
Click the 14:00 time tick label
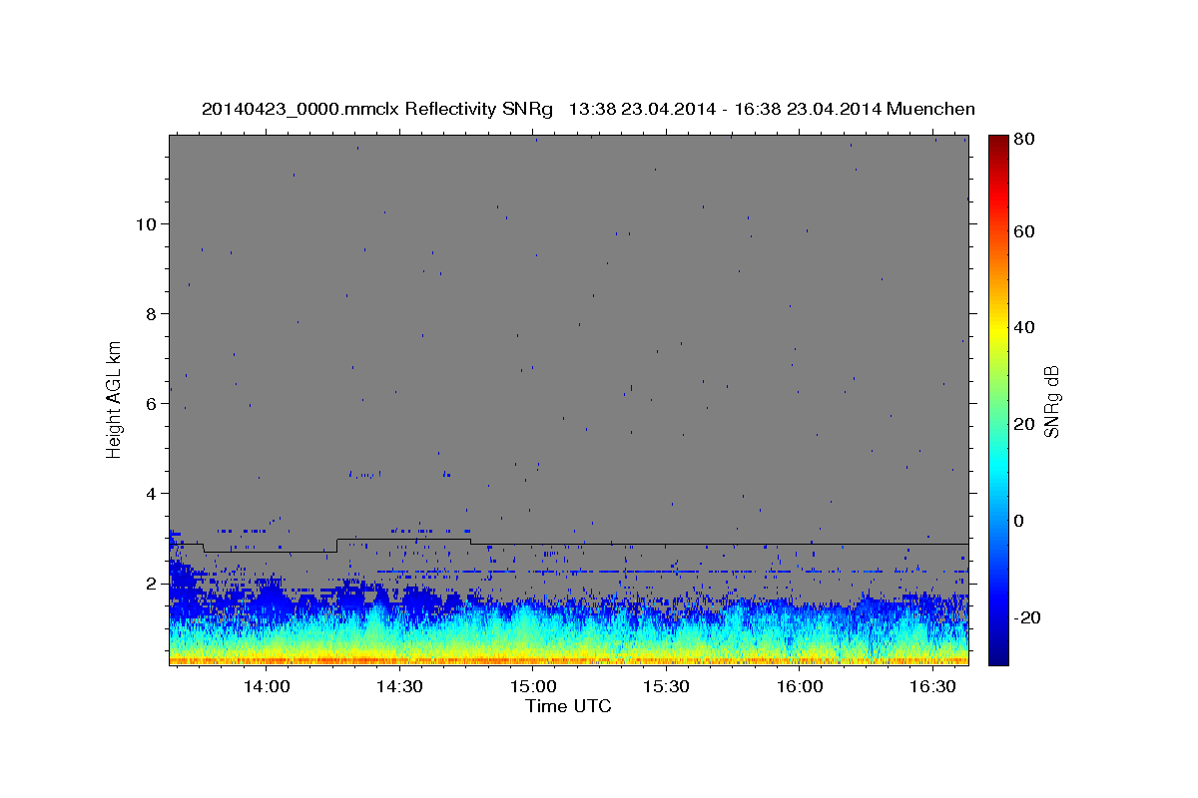[268, 687]
